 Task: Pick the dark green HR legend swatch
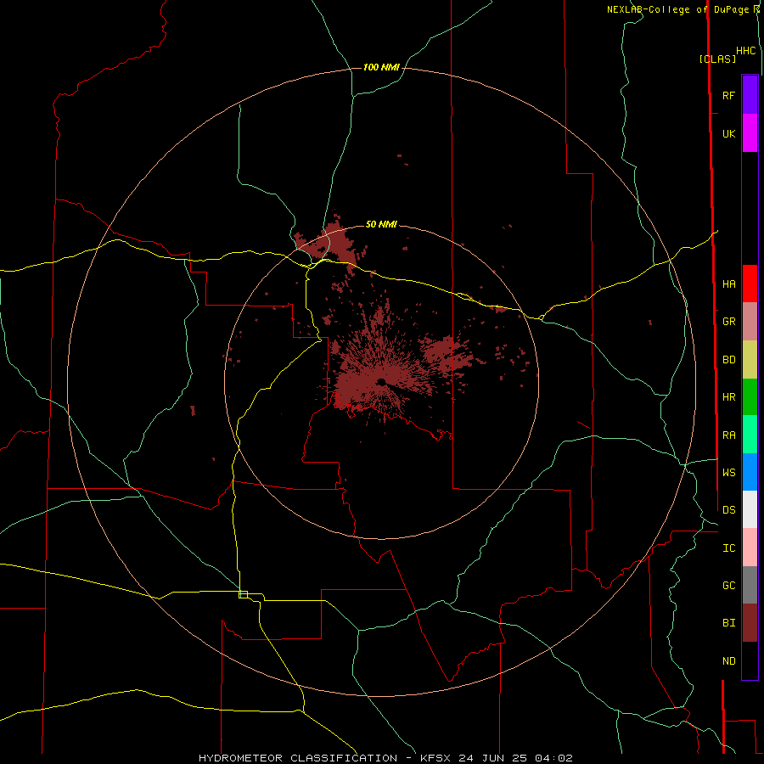point(750,397)
